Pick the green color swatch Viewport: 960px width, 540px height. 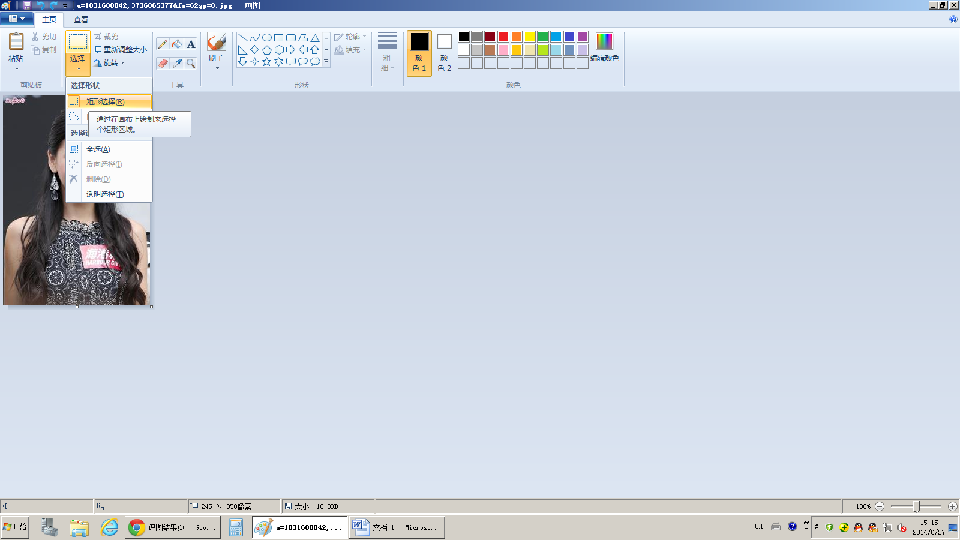543,37
